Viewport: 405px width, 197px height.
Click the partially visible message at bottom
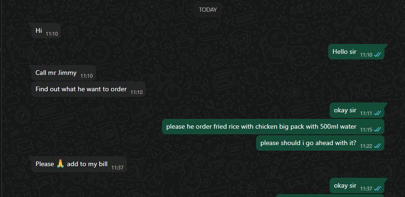[330, 196]
